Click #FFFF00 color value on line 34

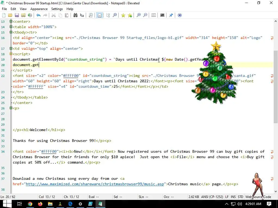[49, 152]
